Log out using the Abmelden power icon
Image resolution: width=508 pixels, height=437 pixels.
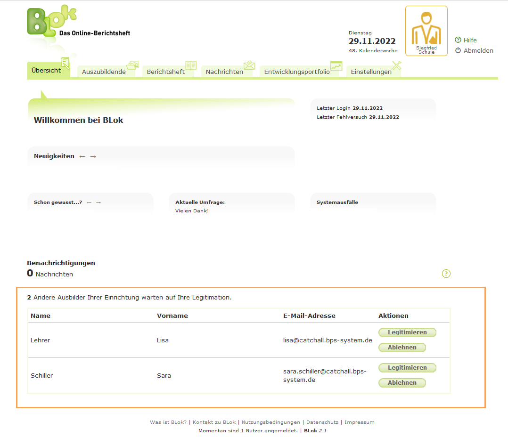point(457,50)
